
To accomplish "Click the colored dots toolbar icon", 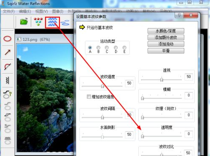I will (x=38, y=21).
